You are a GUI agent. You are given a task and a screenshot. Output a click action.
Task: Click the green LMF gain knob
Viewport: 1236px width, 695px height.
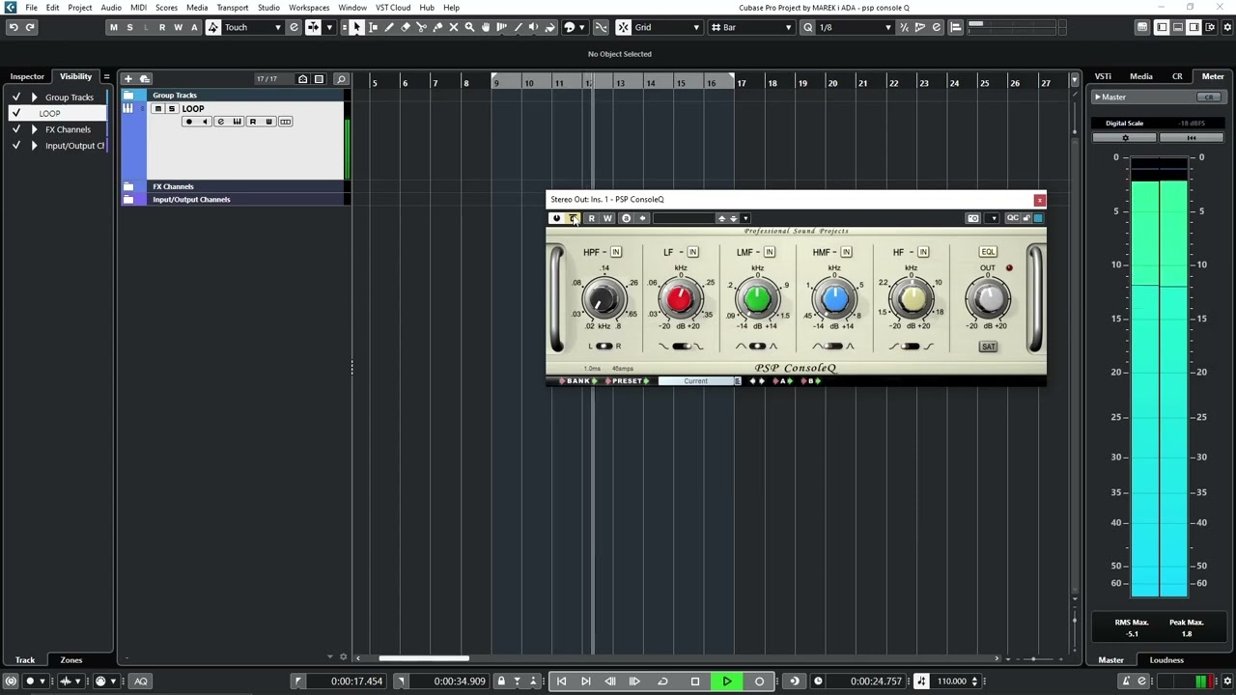pos(757,299)
